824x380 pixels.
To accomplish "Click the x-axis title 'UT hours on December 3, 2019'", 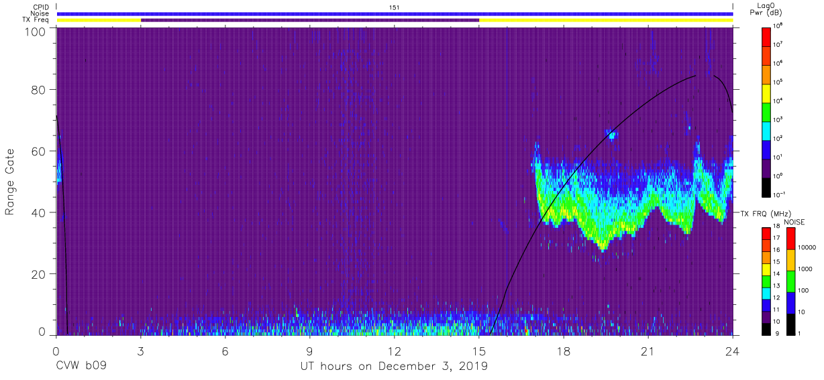I will point(395,367).
